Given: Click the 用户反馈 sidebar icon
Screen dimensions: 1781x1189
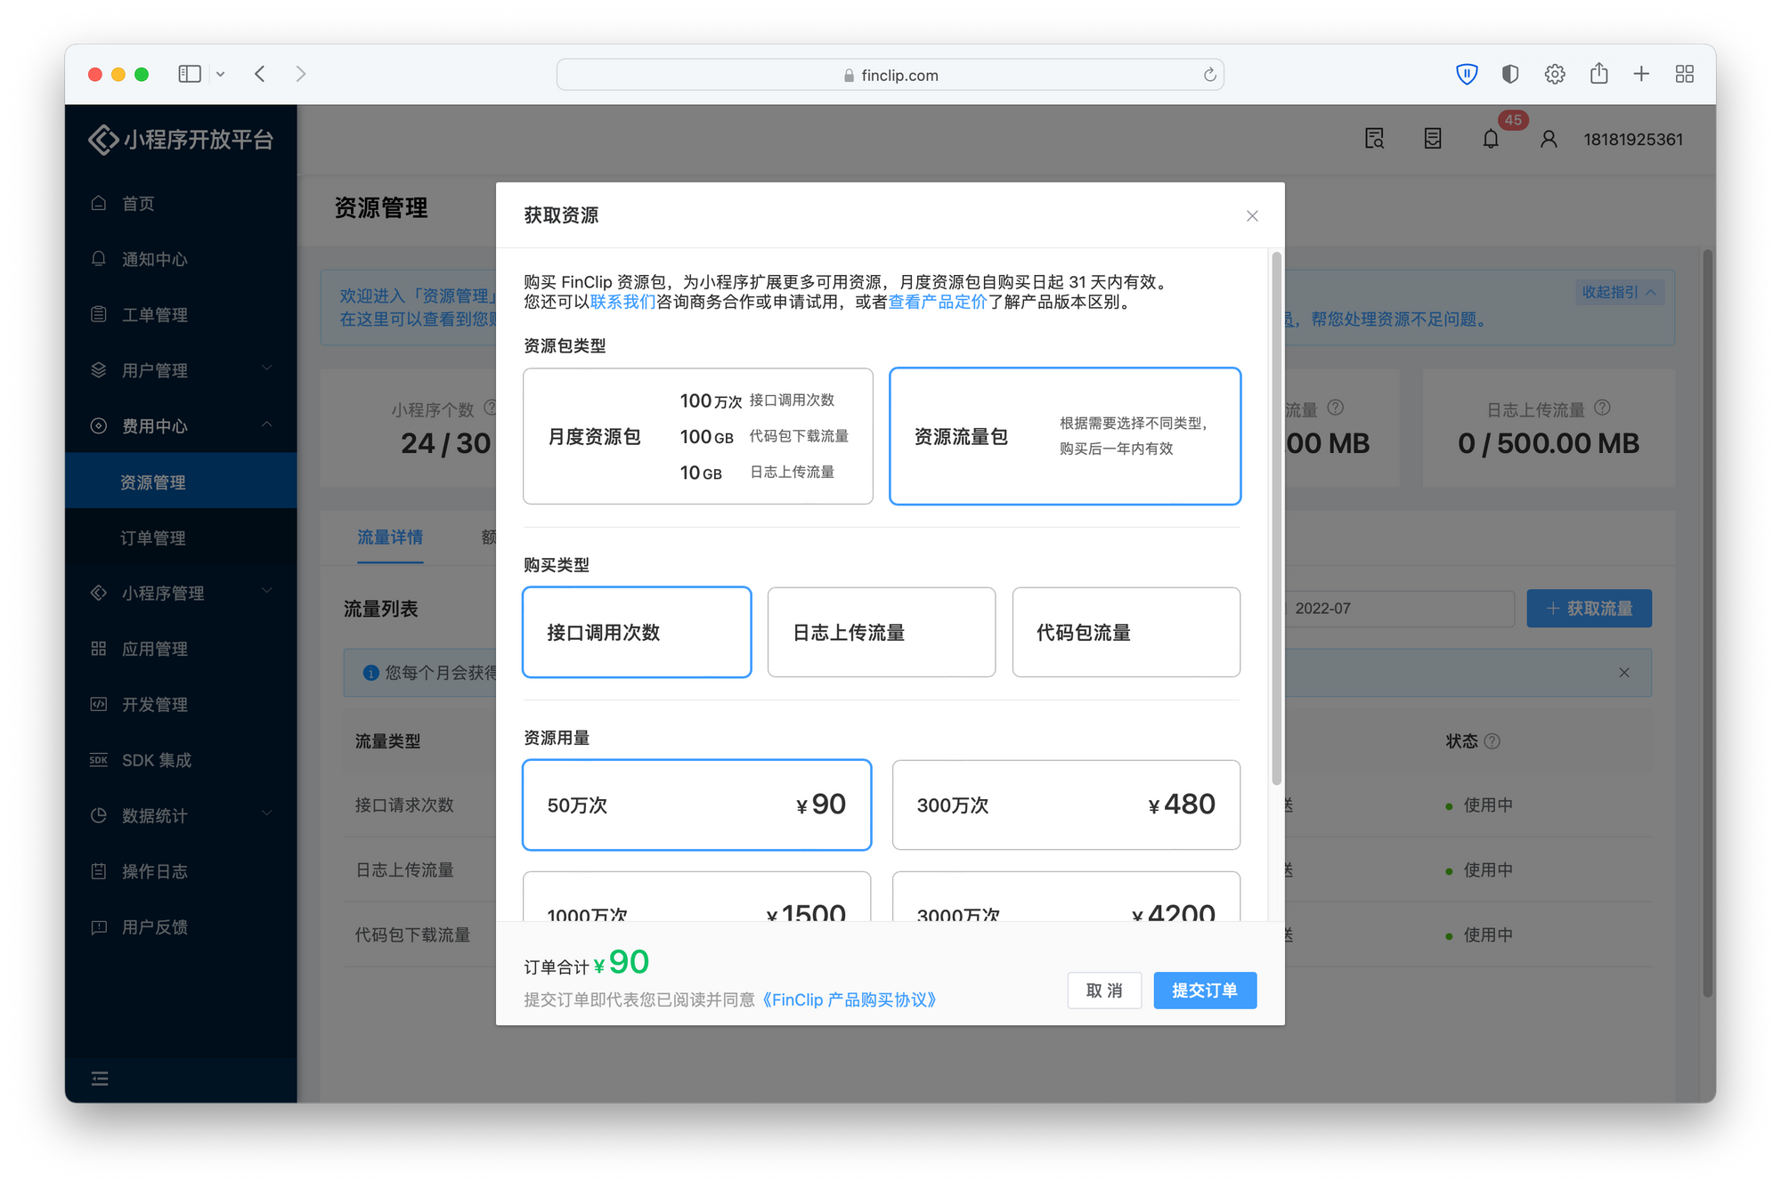Looking at the screenshot, I should tap(99, 926).
